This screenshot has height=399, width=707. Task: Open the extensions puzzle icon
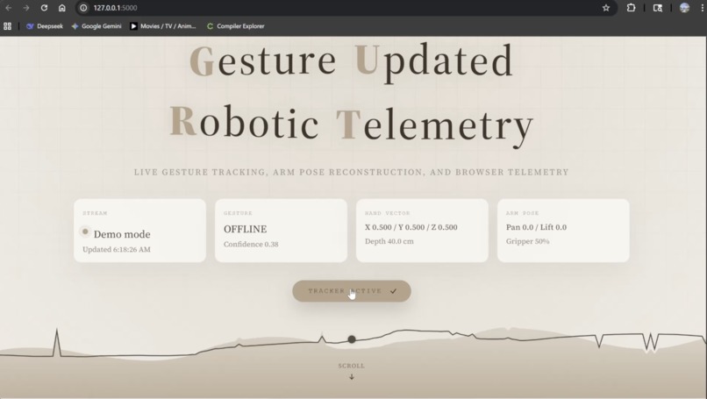(631, 8)
